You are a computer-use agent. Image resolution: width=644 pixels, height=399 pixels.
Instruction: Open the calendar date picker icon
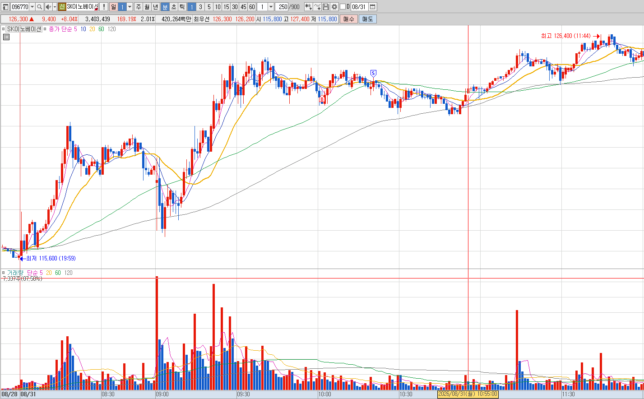click(373, 7)
